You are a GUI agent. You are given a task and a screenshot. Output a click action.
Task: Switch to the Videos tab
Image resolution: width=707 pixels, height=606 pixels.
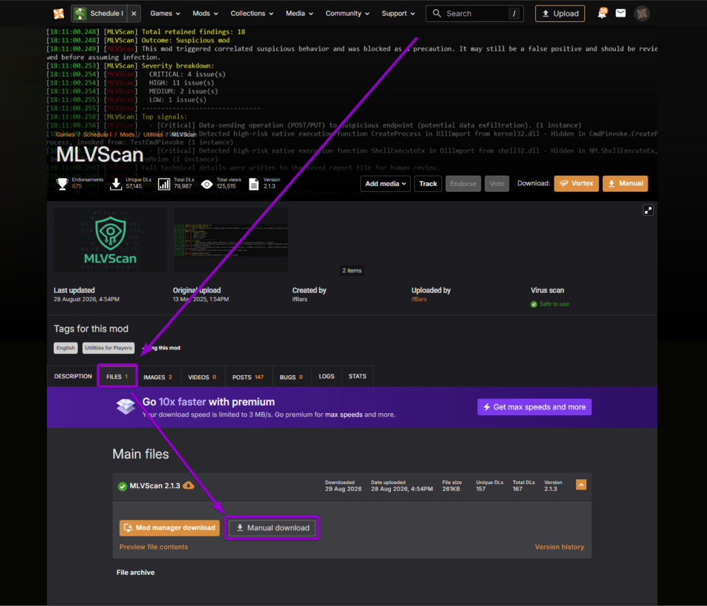pyautogui.click(x=202, y=377)
